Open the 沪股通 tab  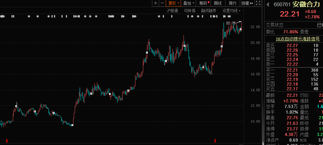172,11
